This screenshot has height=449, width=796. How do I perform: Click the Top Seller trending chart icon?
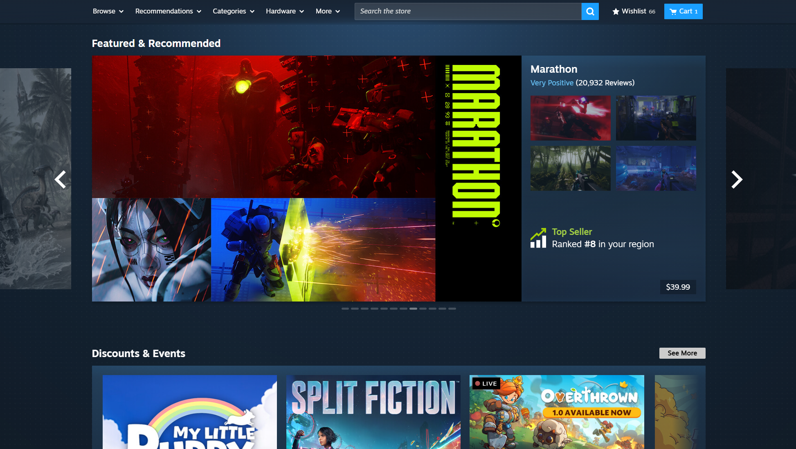click(539, 237)
